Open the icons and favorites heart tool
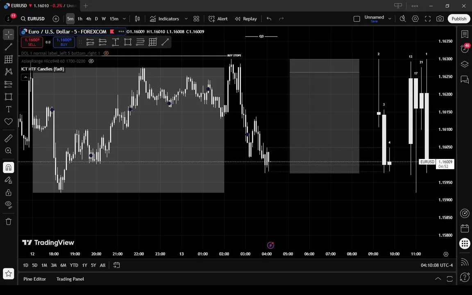The height and width of the screenshot is (295, 472). click(x=9, y=121)
